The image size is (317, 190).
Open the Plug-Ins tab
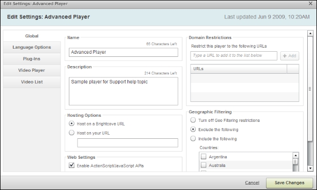point(32,59)
